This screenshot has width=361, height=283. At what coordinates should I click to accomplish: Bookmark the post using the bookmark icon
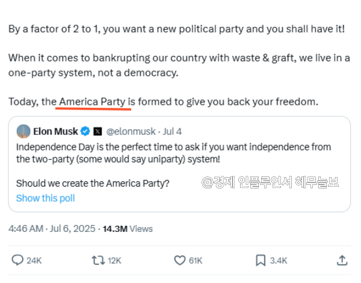point(261,260)
